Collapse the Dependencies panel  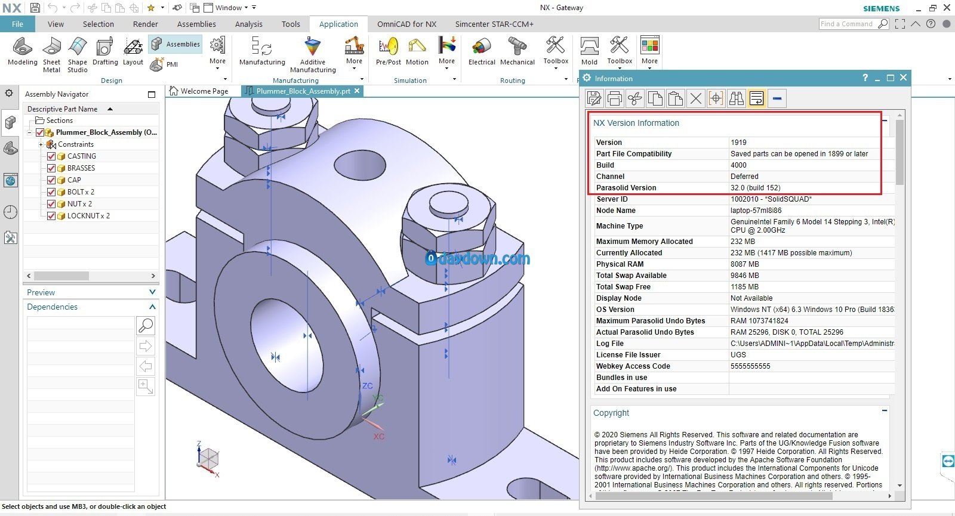[x=152, y=307]
